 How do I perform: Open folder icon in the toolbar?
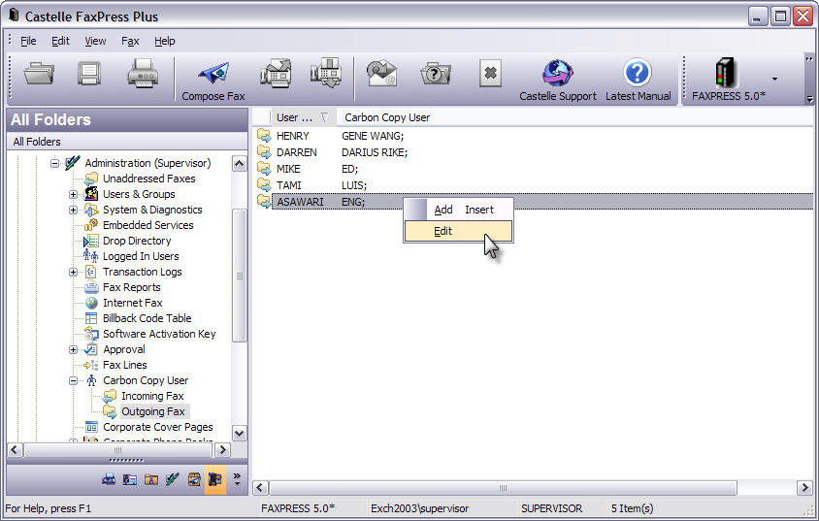pos(39,73)
